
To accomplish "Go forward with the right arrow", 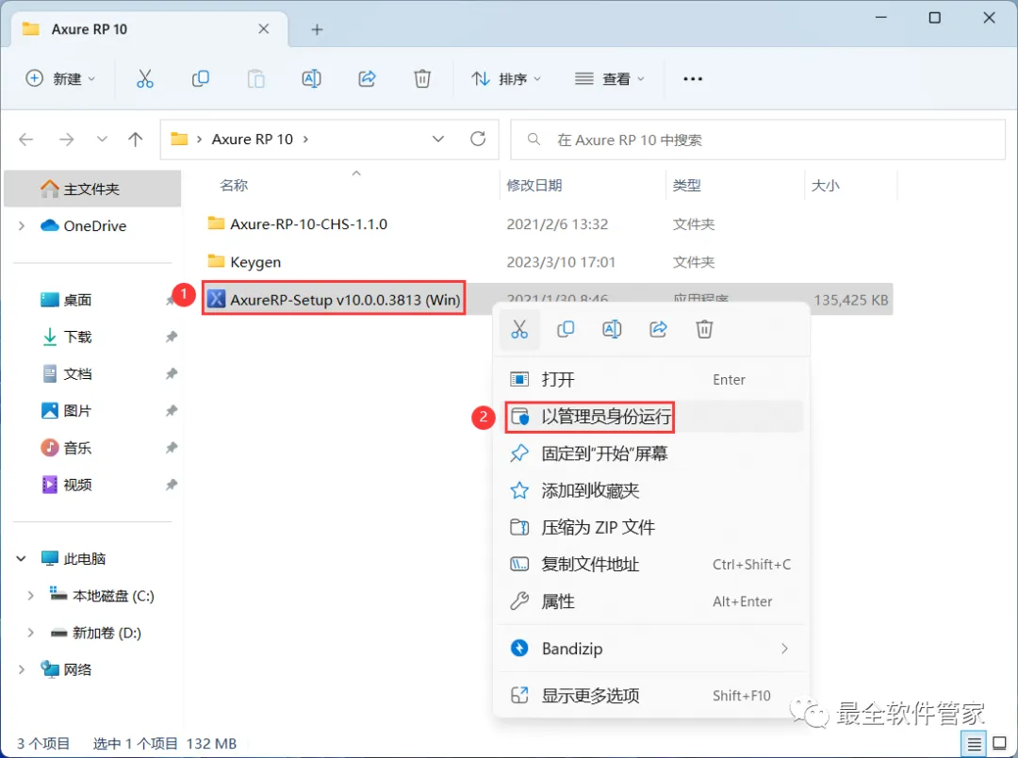I will (66, 139).
